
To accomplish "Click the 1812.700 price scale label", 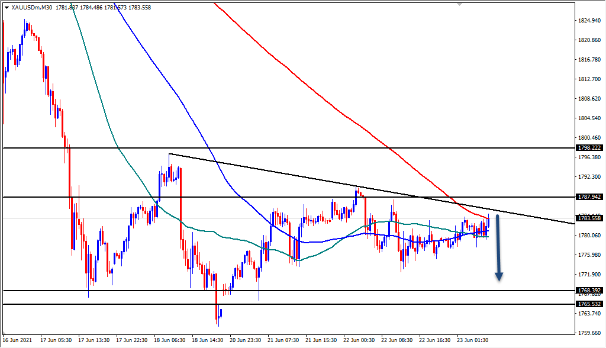I will (x=589, y=79).
